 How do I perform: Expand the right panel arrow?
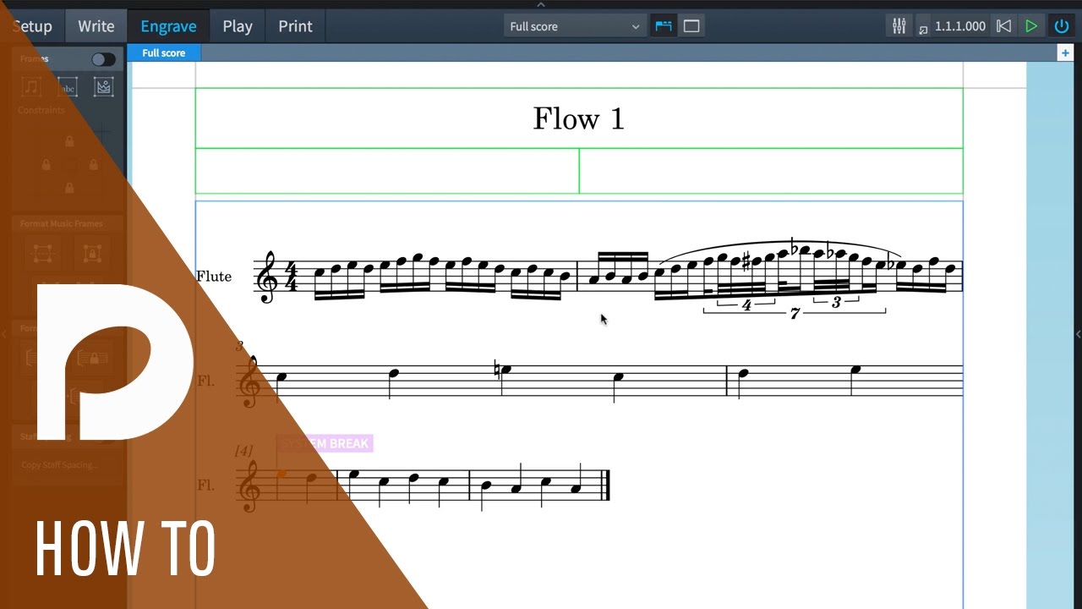pyautogui.click(x=1078, y=334)
